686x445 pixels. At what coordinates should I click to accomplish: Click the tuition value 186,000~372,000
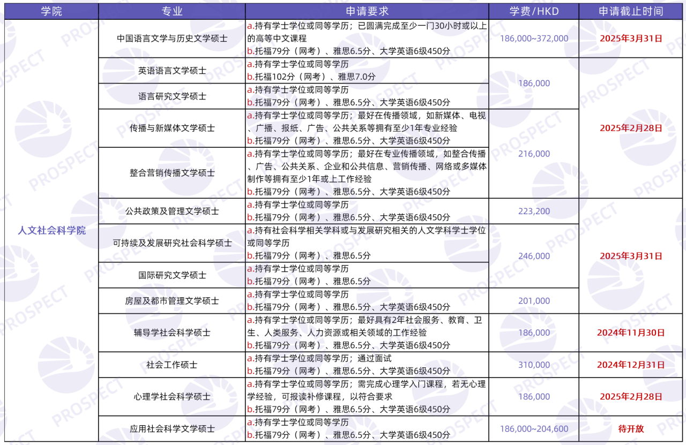point(534,39)
